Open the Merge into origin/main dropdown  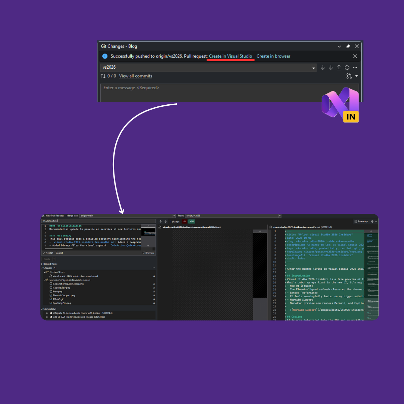click(174, 216)
